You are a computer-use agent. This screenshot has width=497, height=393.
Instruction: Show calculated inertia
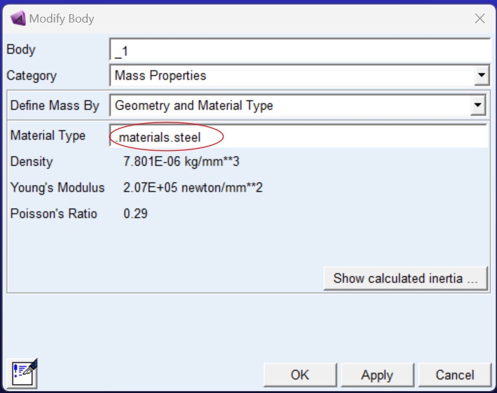click(x=405, y=278)
